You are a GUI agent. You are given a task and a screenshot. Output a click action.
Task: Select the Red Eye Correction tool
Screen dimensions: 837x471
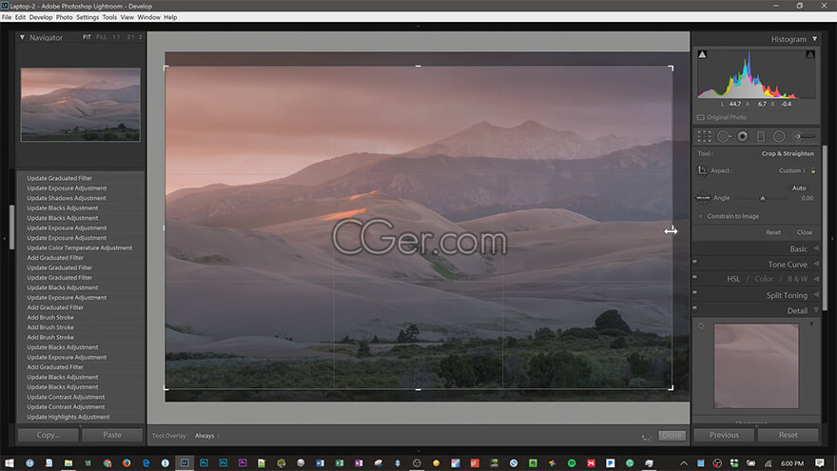point(743,136)
